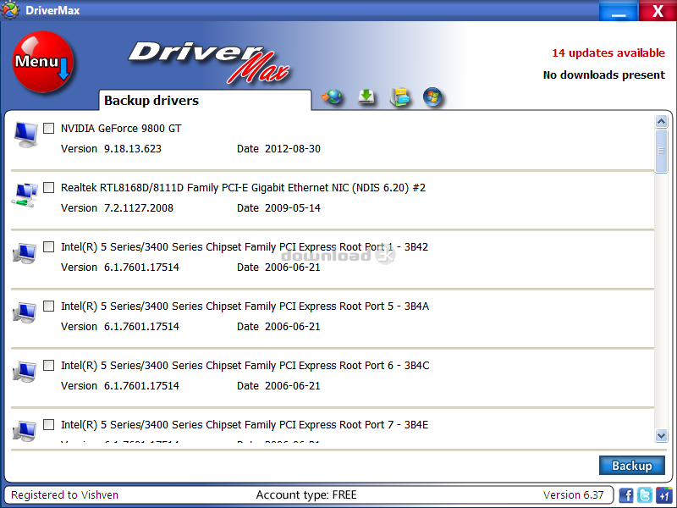Open the green download arrow icon
This screenshot has height=508, width=677.
coord(366,97)
